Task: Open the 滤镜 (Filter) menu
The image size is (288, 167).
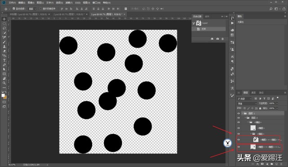Action: (69, 3)
